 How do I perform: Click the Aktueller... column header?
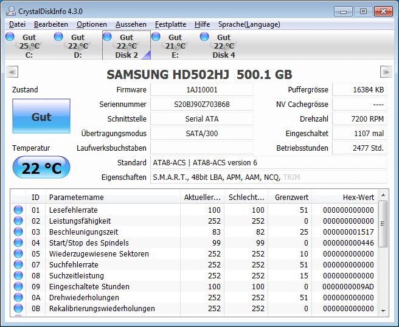[203, 197]
